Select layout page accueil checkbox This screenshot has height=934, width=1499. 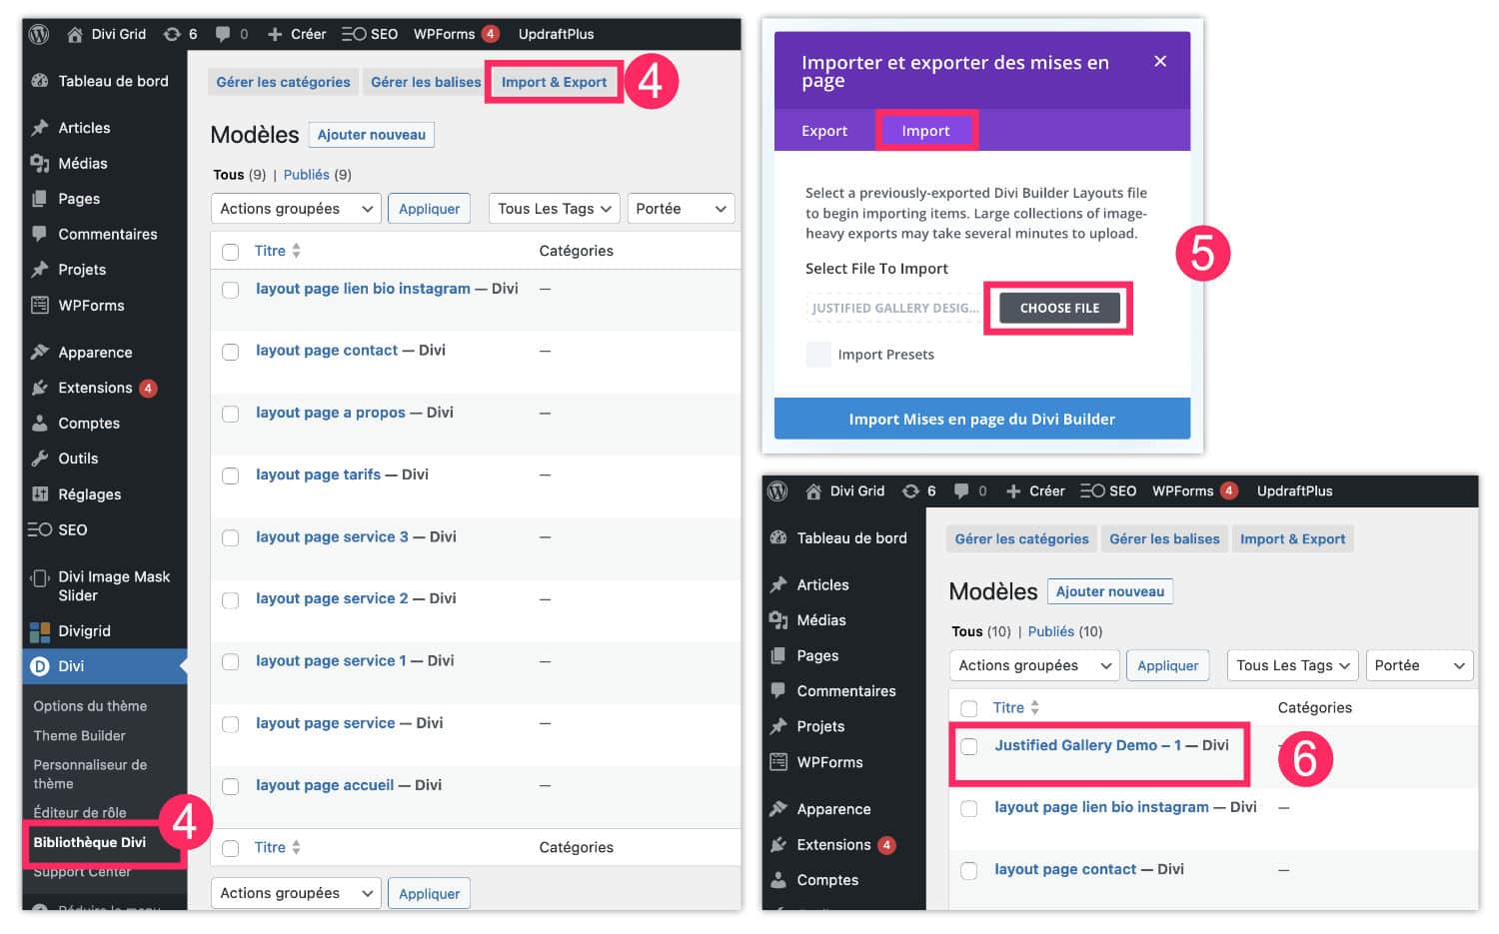pyautogui.click(x=231, y=786)
